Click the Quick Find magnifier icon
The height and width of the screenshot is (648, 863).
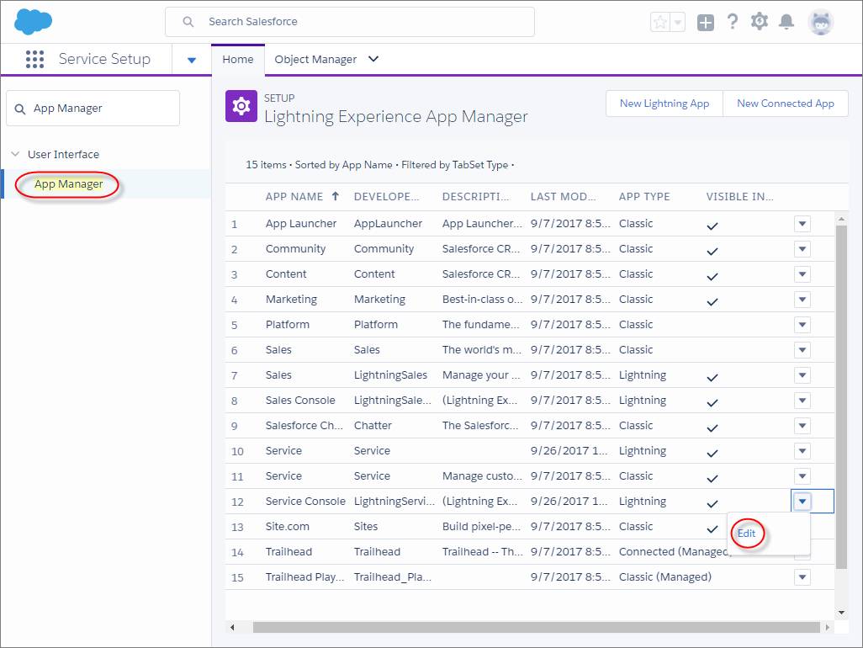(x=20, y=109)
